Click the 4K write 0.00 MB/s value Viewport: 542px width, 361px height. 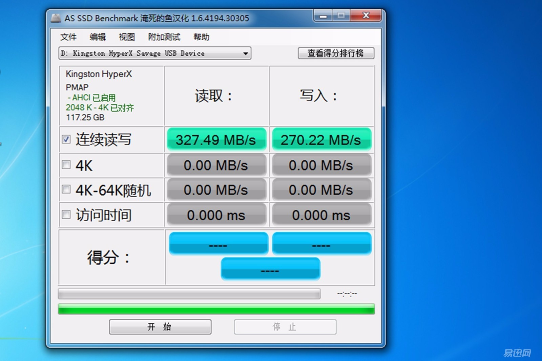[321, 165]
